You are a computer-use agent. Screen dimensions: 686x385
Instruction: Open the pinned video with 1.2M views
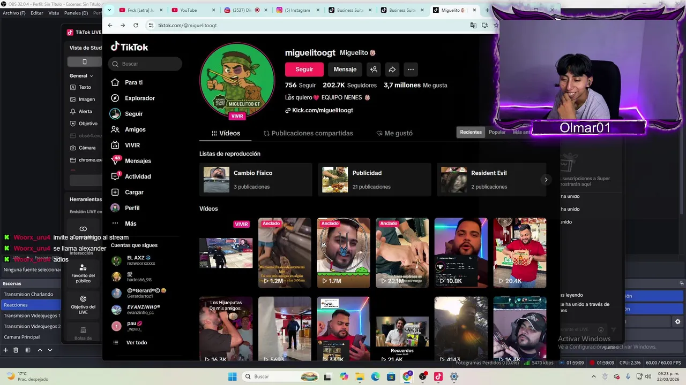pyautogui.click(x=285, y=252)
